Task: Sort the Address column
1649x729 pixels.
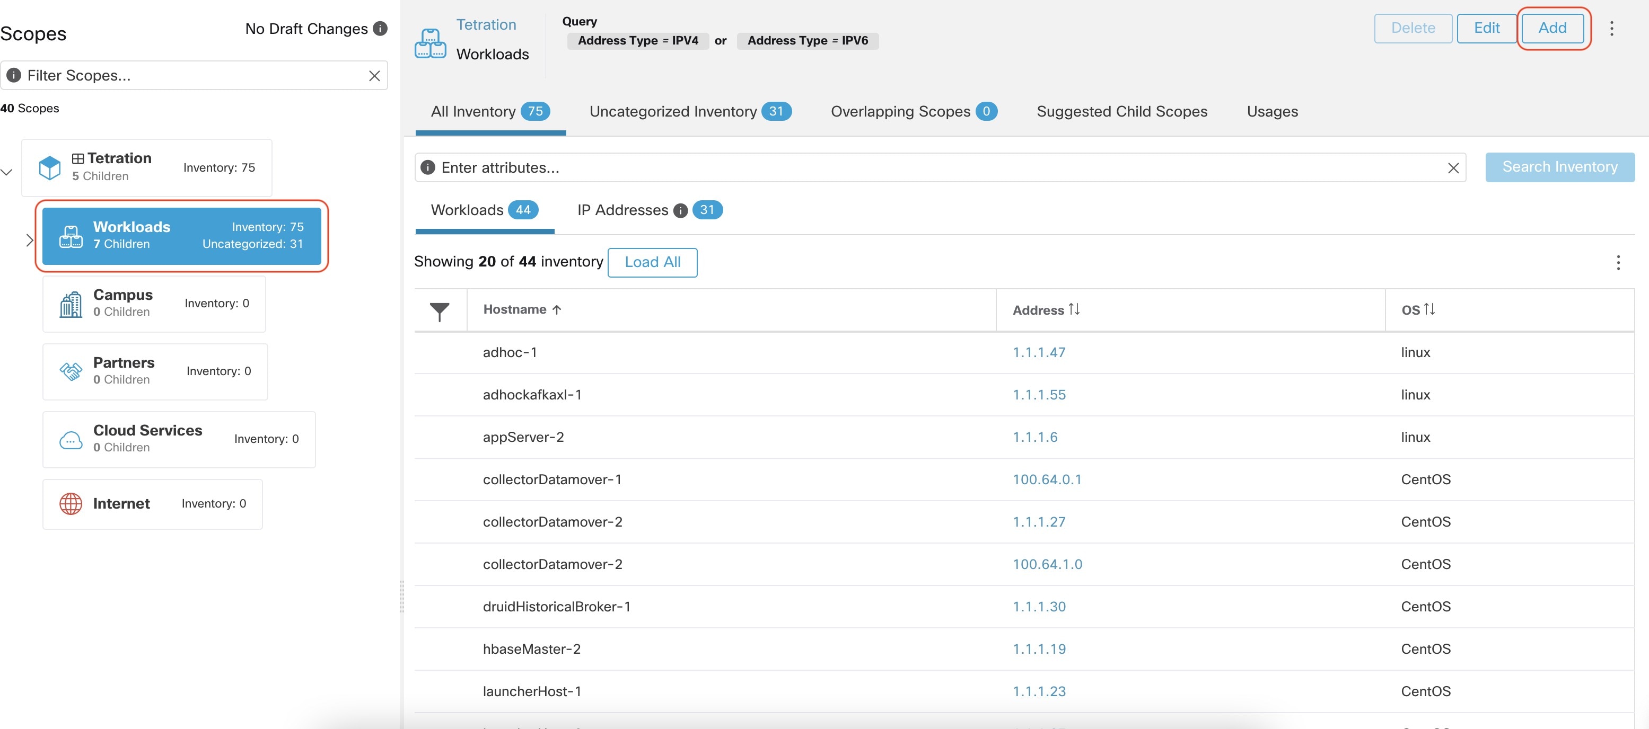Action: [1074, 309]
